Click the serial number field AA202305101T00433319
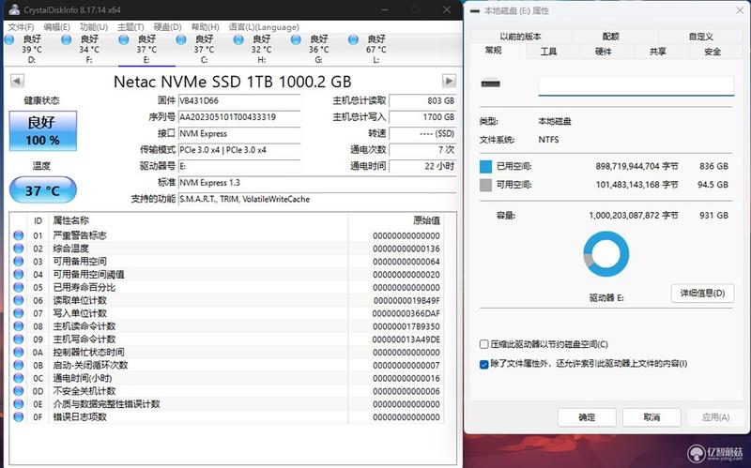Screen dimensions: 751x468 point(239,117)
